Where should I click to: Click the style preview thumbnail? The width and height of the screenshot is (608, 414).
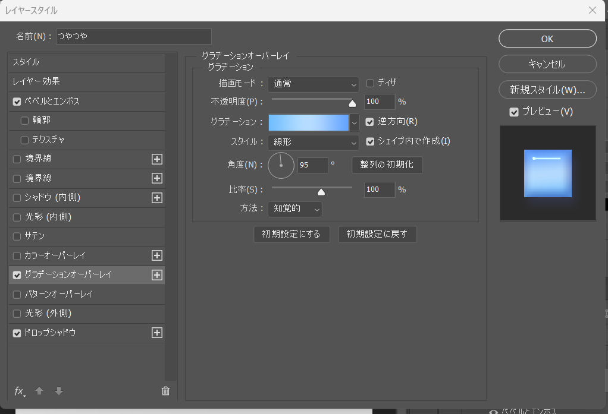click(547, 173)
